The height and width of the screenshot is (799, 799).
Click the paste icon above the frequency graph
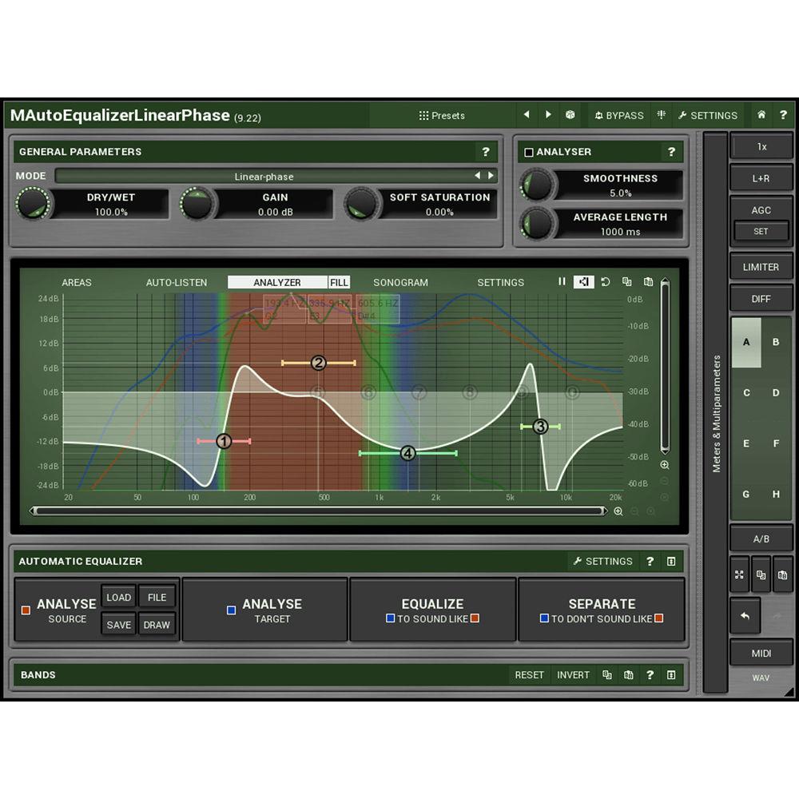click(x=649, y=281)
